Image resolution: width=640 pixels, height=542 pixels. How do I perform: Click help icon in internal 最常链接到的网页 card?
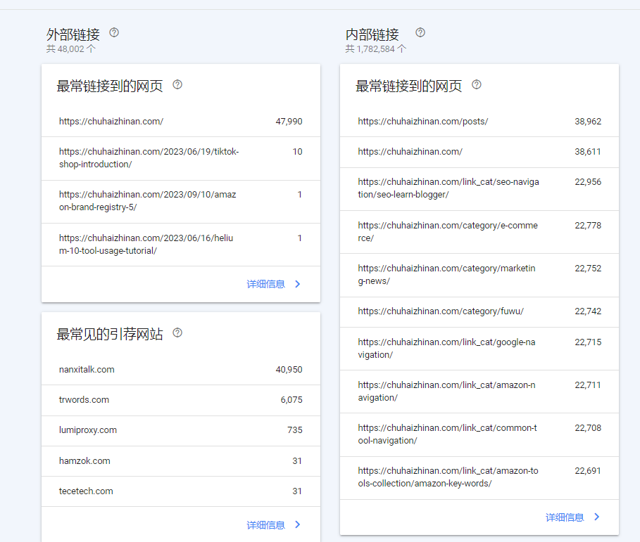(477, 85)
